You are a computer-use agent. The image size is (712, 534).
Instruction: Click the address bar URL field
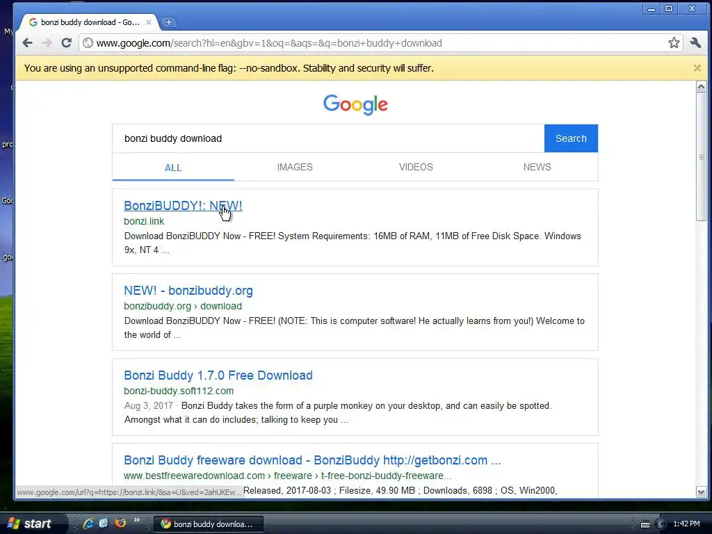point(380,43)
